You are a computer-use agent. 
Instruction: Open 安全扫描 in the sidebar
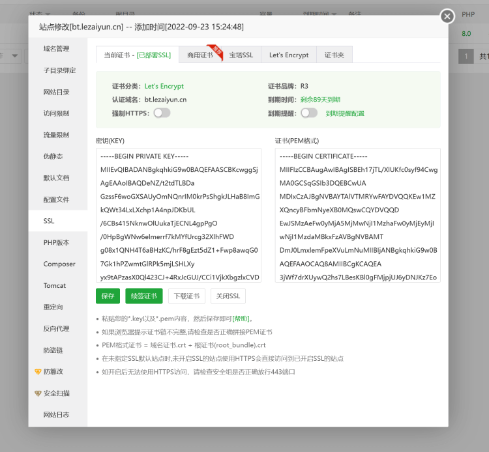point(58,393)
